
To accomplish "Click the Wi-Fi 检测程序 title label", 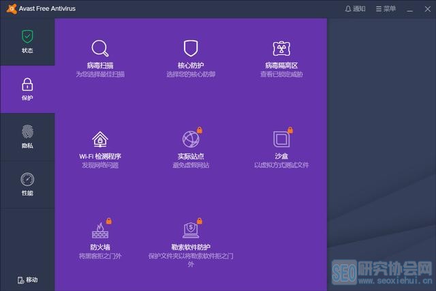I will (x=100, y=156).
